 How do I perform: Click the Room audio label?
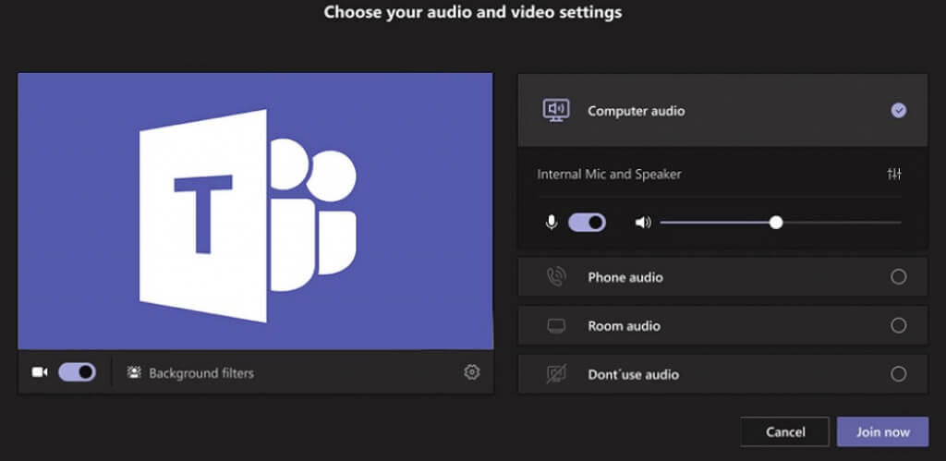[x=624, y=326]
